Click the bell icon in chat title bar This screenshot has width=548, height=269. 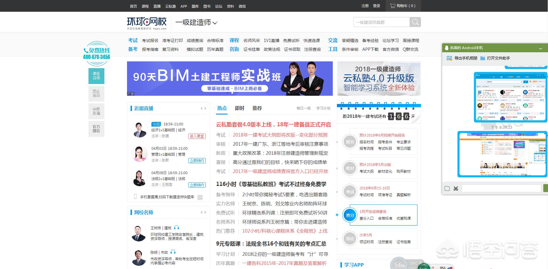pyautogui.click(x=447, y=48)
